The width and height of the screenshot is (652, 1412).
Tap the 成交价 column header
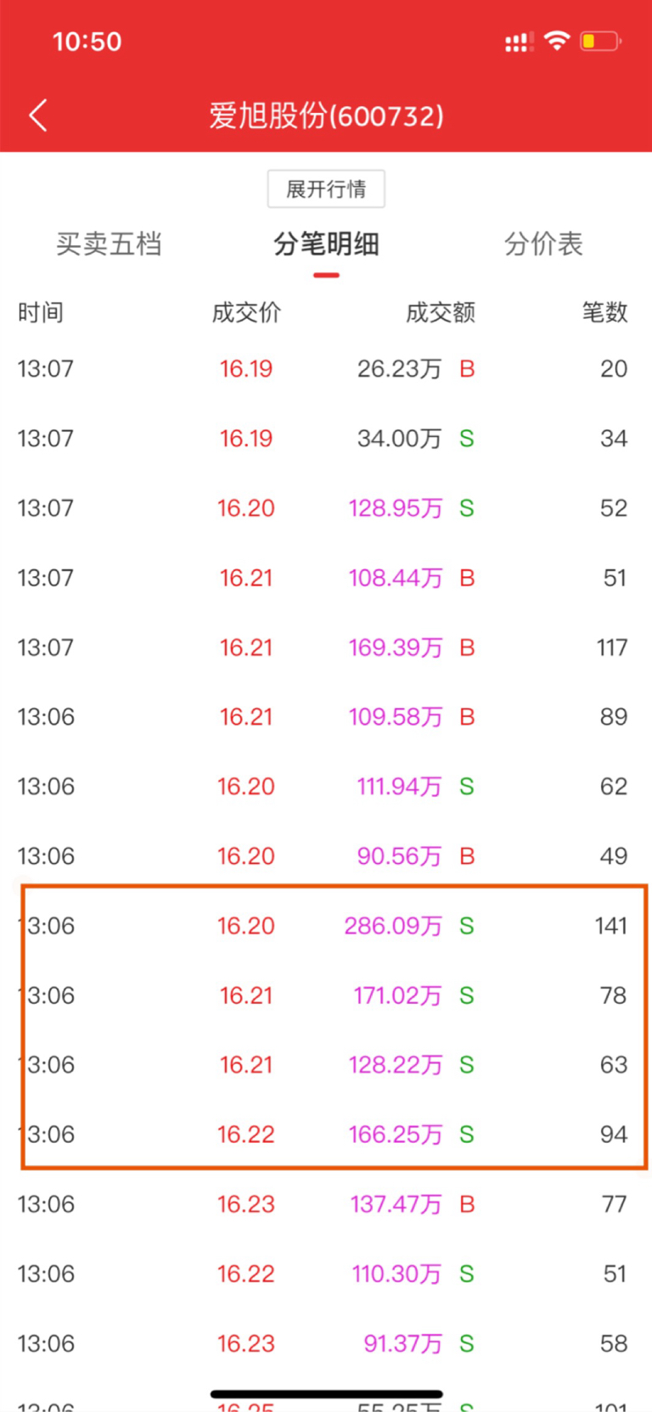tap(246, 312)
